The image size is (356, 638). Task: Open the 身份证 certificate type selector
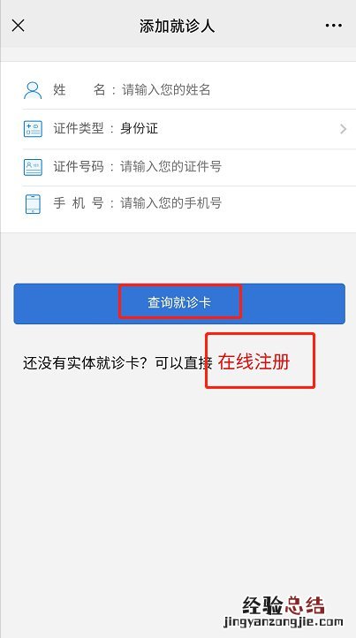140,129
